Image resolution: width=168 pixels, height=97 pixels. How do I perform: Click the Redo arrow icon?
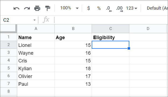(27, 8)
